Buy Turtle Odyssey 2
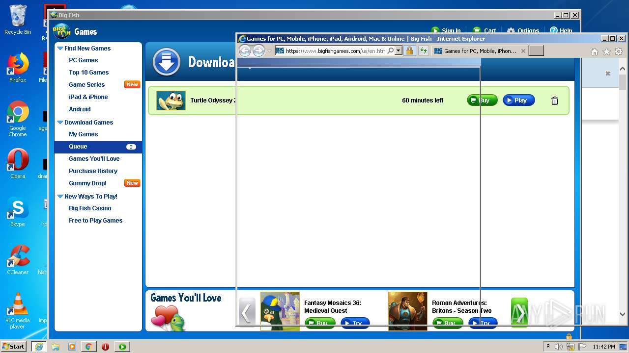The width and height of the screenshot is (629, 353). pyautogui.click(x=482, y=101)
